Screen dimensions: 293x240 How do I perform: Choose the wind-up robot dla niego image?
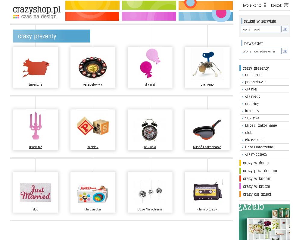tap(207, 64)
